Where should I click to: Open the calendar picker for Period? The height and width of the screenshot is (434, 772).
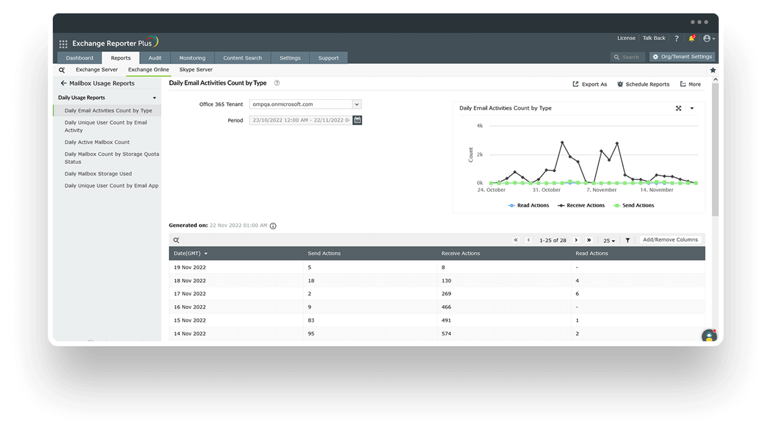tap(357, 120)
